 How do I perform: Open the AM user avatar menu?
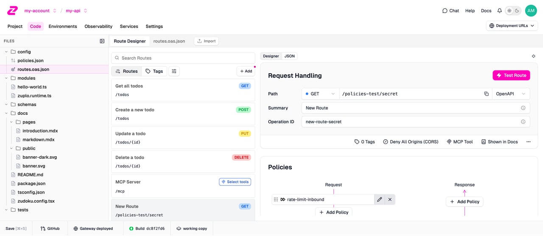pos(531,11)
